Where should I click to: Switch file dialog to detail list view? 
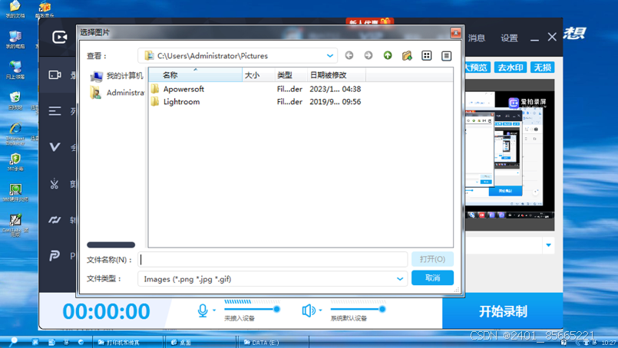point(446,55)
